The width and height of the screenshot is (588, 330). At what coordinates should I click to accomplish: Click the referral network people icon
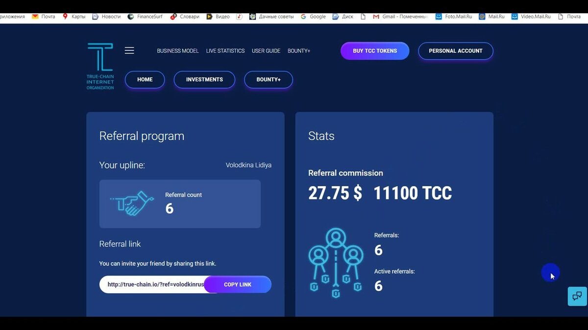(336, 263)
